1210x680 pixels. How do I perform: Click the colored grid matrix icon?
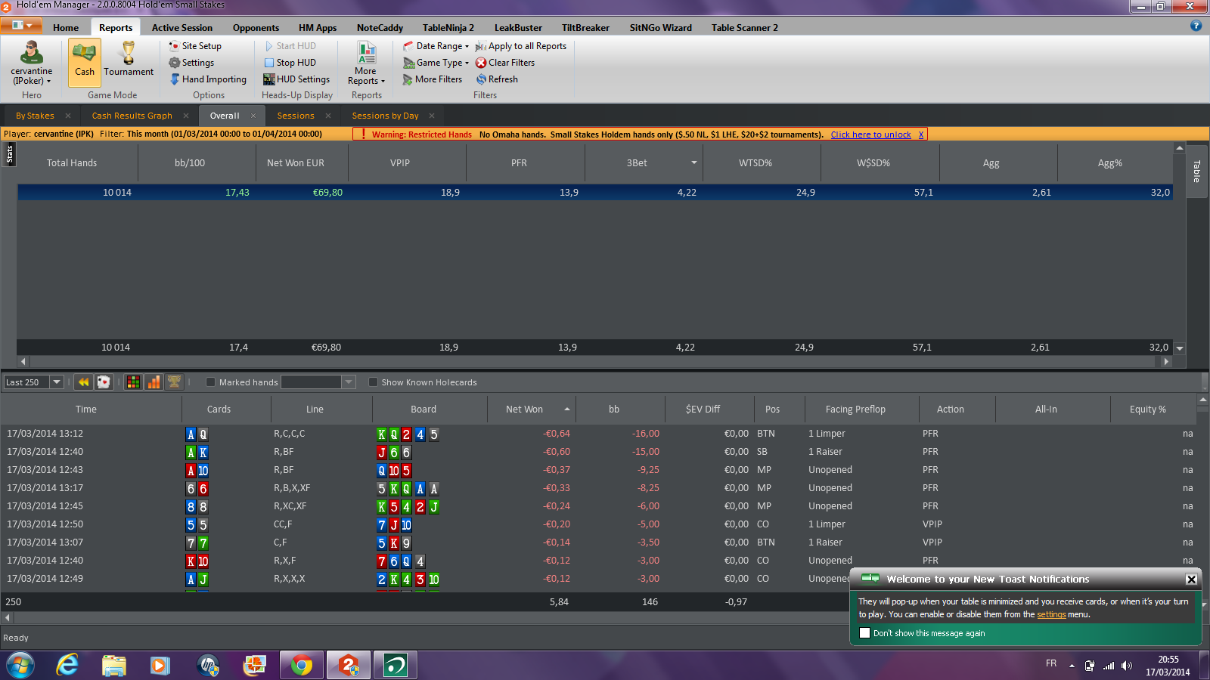coord(133,382)
